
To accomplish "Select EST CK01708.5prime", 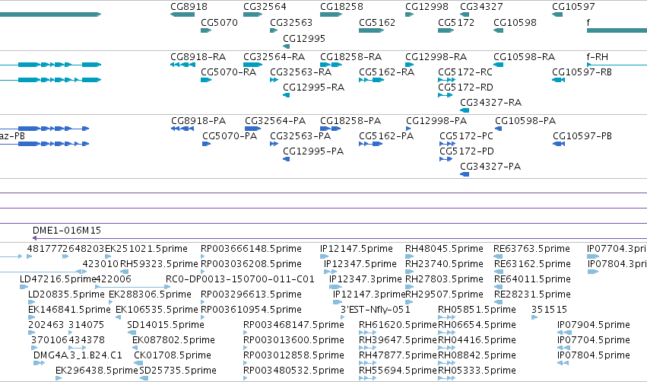I will (172, 355).
